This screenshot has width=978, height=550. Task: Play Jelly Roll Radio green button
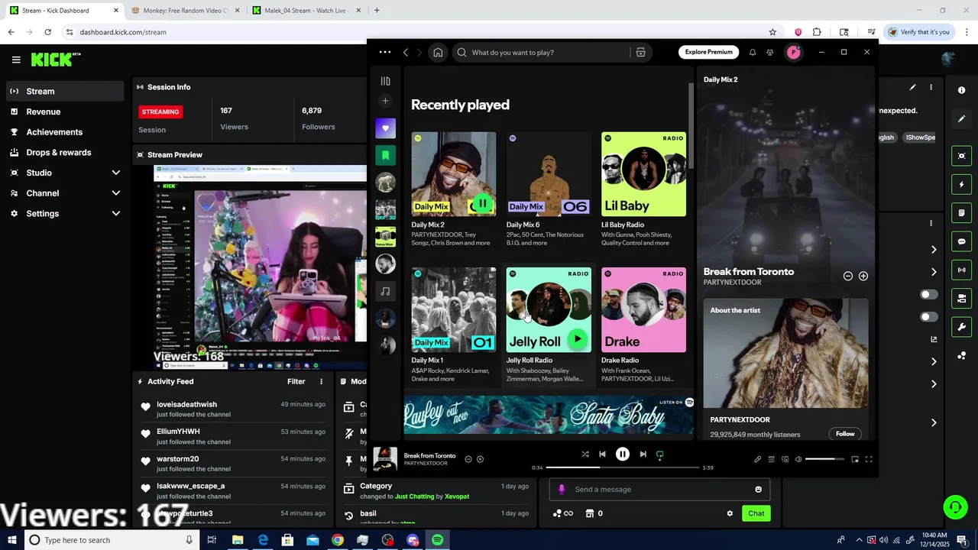(578, 339)
